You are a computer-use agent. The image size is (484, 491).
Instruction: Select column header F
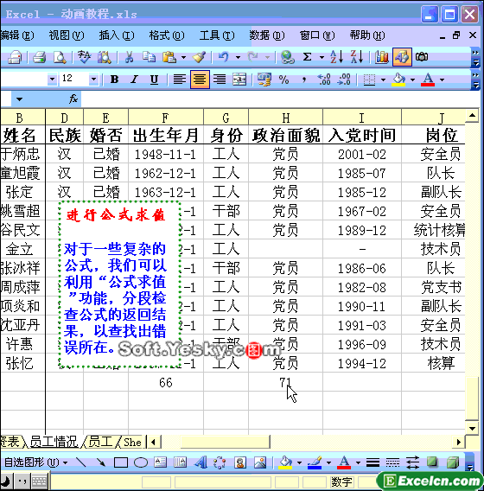click(166, 118)
